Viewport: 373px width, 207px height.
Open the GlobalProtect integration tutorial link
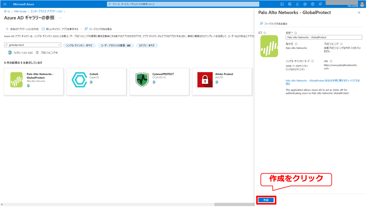coord(323,82)
